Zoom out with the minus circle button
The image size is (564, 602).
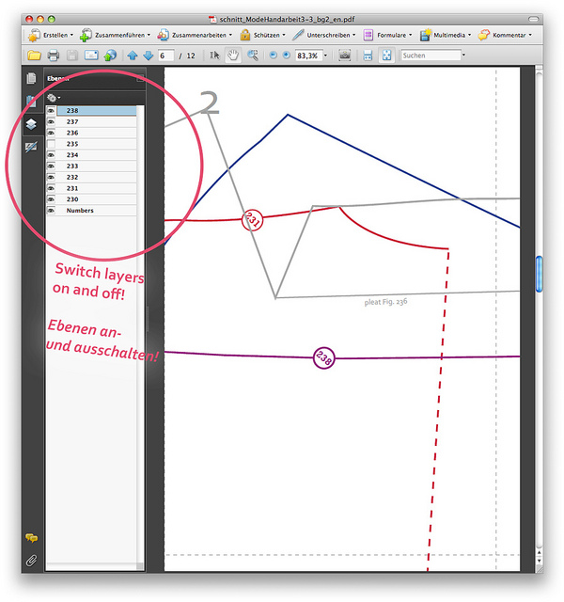coord(274,55)
